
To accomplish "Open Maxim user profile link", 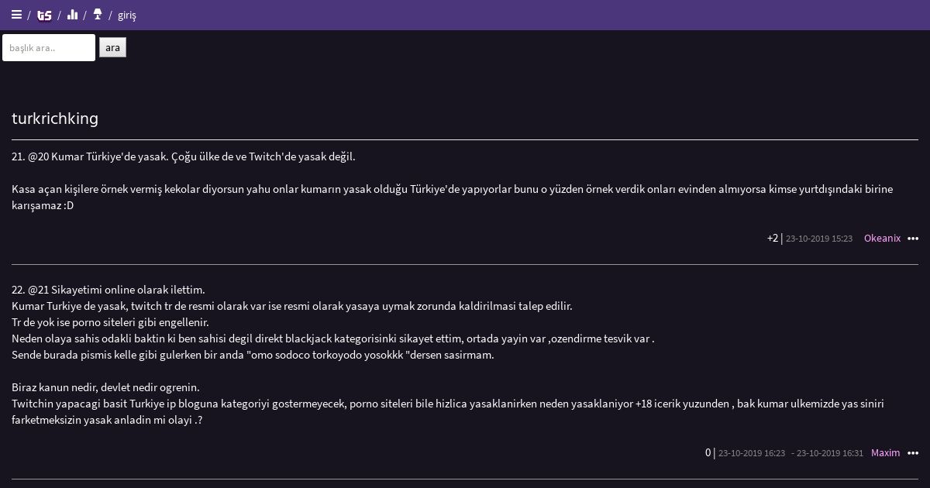I will click(x=885, y=453).
